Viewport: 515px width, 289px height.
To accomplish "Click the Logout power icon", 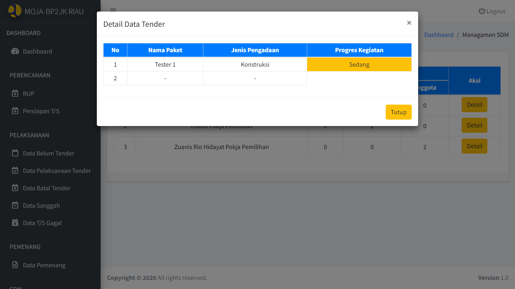I will click(482, 11).
